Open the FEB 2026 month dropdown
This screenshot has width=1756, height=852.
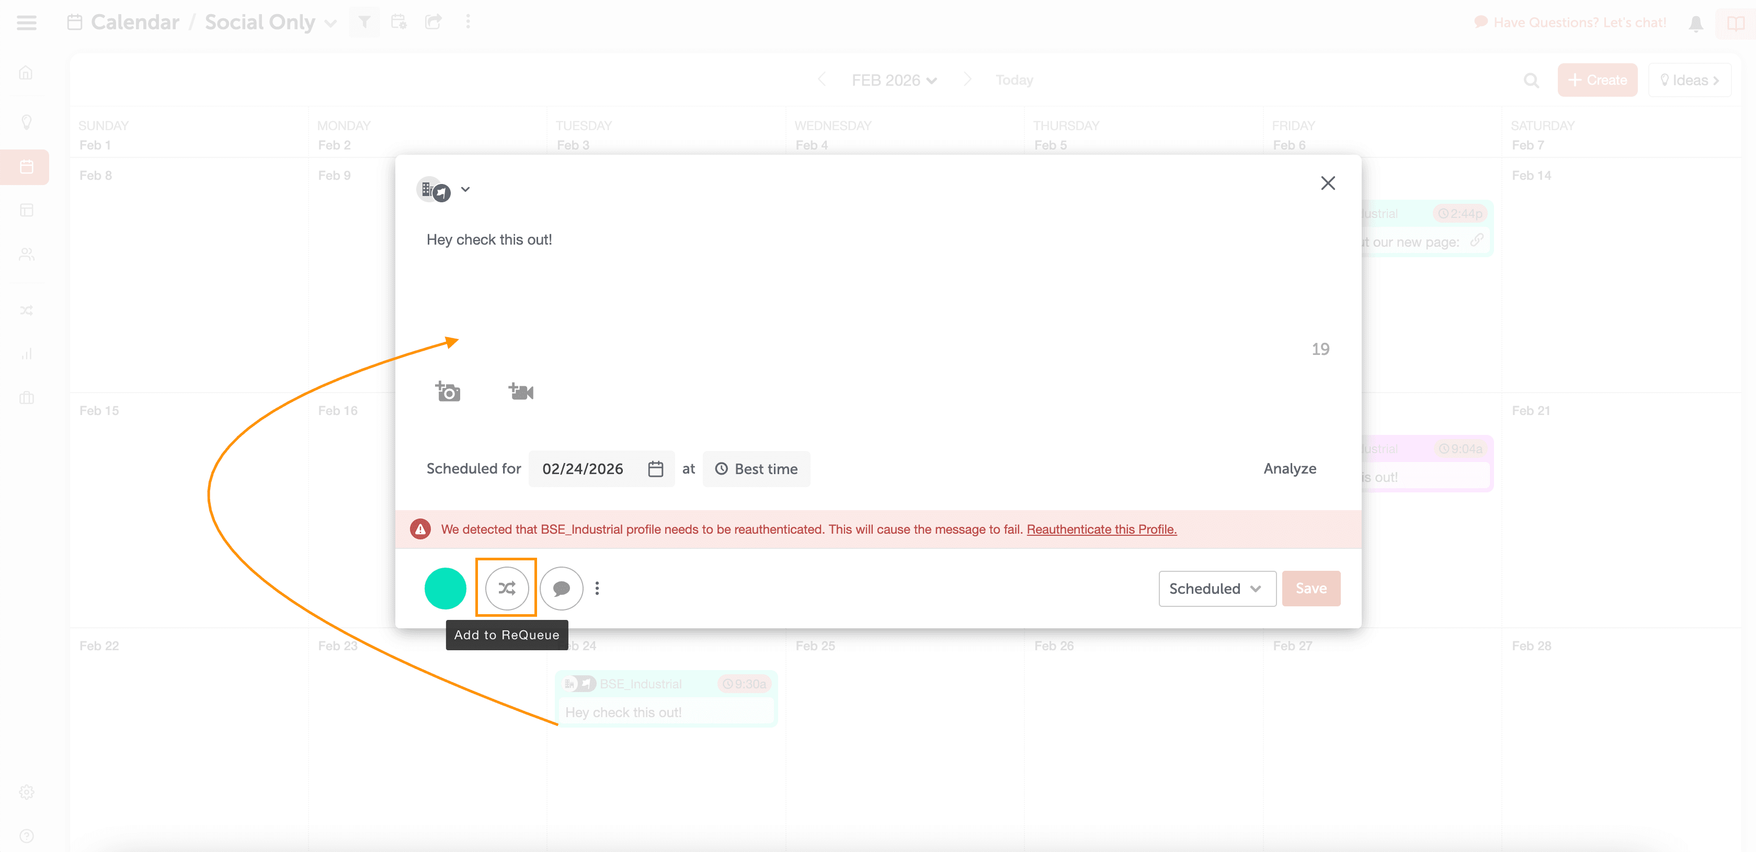tap(894, 80)
